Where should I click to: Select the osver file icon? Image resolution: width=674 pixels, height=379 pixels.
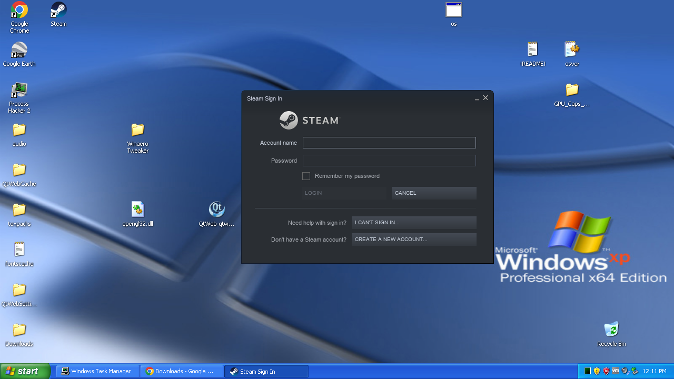[x=572, y=50]
